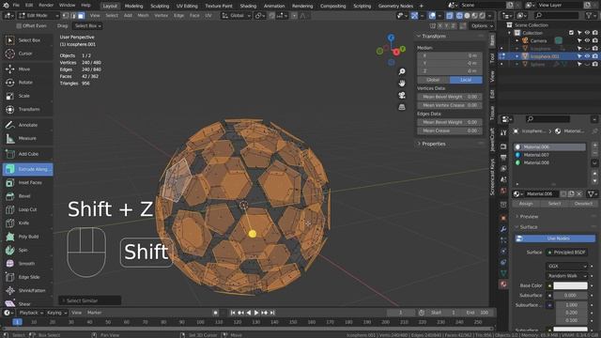Click the Base Color swatch
601x338 pixels.
tap(570, 285)
